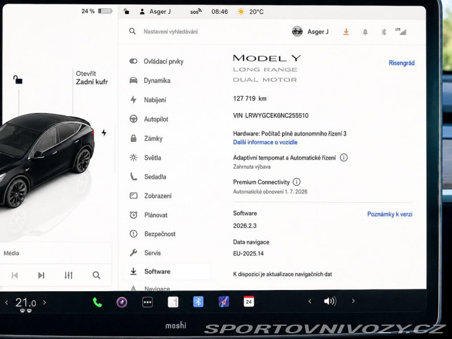The image size is (452, 339).
Task: Tap the VIN LRWYGCEK6NC255510 text
Action: [x=271, y=116]
